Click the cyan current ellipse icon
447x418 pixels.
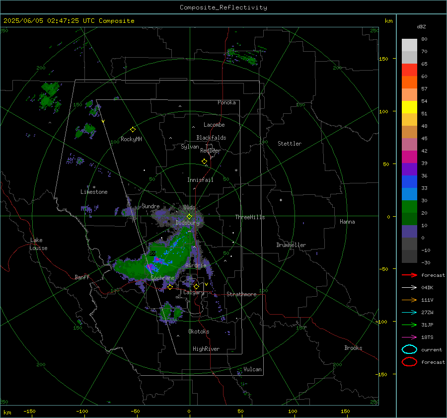click(x=409, y=349)
